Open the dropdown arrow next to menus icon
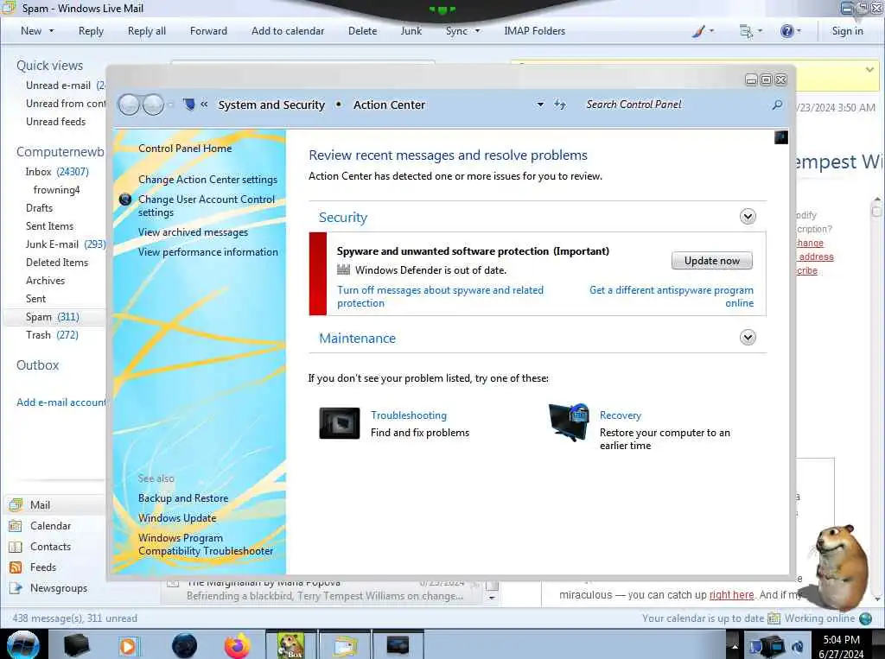The image size is (885, 659). pyautogui.click(x=760, y=31)
